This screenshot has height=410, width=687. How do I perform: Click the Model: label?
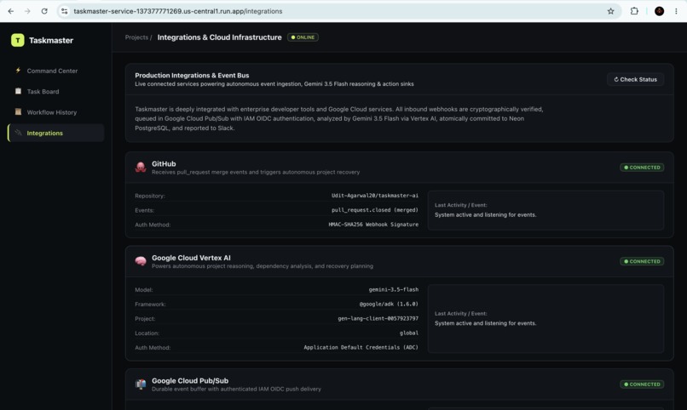coord(144,290)
